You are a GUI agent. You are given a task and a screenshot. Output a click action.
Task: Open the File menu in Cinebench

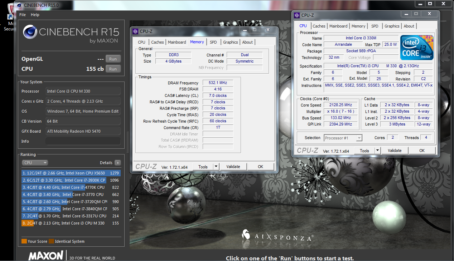point(23,15)
